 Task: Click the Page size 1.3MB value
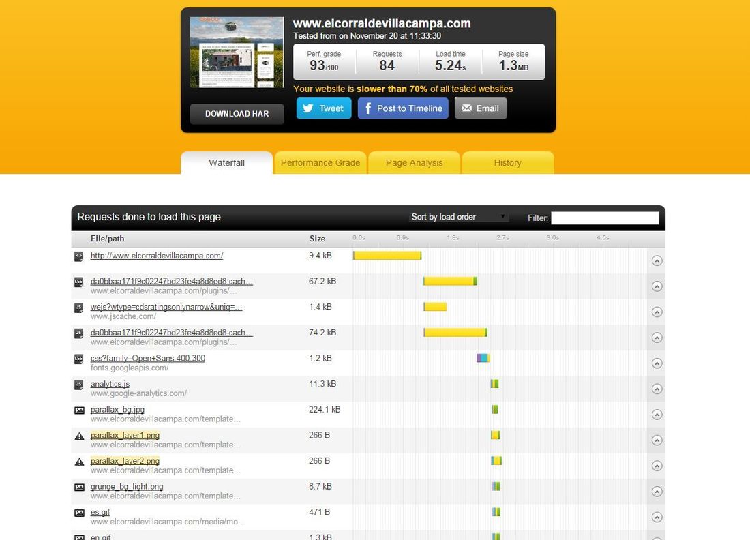(513, 65)
